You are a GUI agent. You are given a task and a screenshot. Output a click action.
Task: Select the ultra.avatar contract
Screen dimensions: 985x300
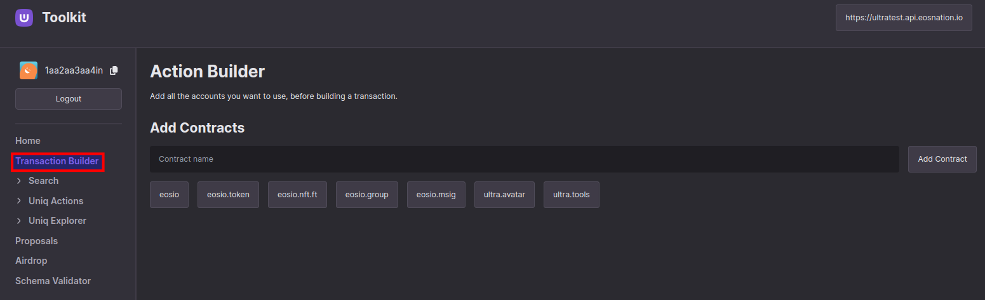click(x=505, y=195)
